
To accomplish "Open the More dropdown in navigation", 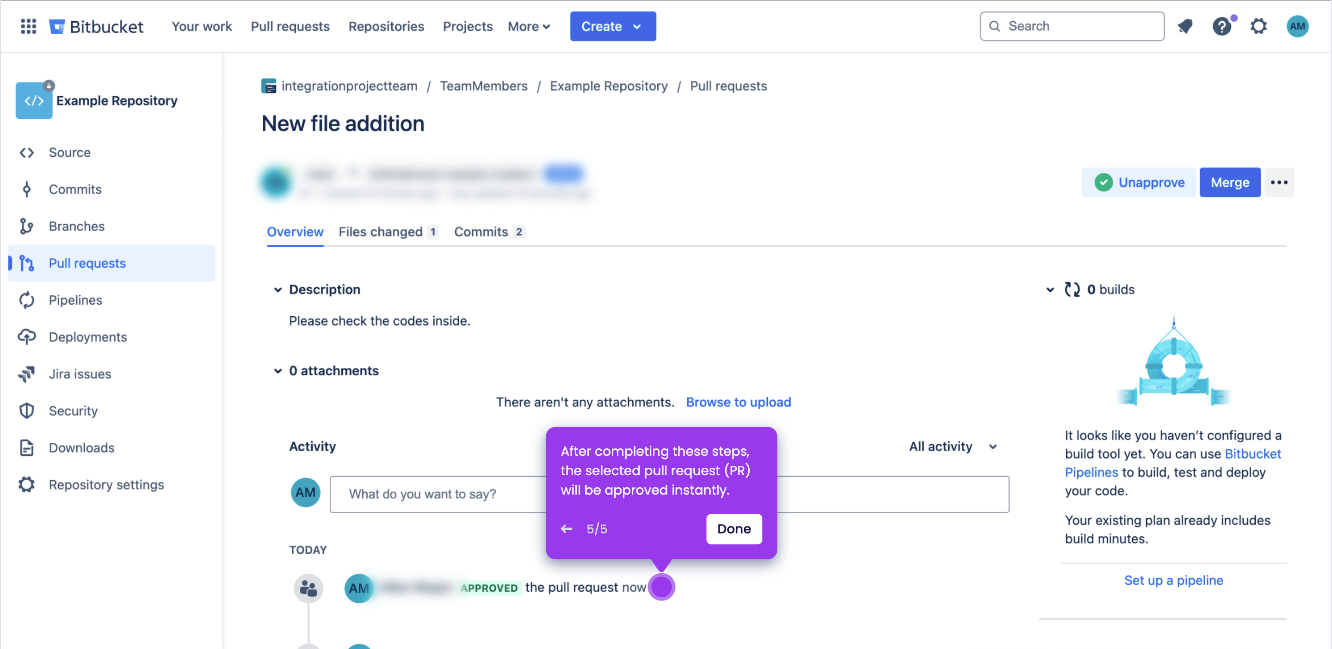I will [529, 26].
